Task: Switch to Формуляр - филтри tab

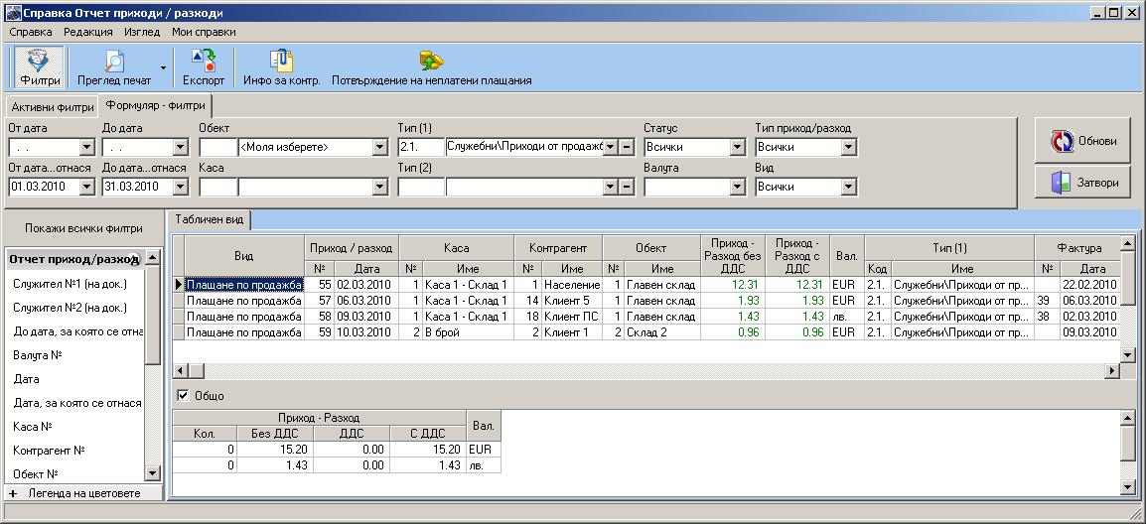Action: tap(155, 105)
